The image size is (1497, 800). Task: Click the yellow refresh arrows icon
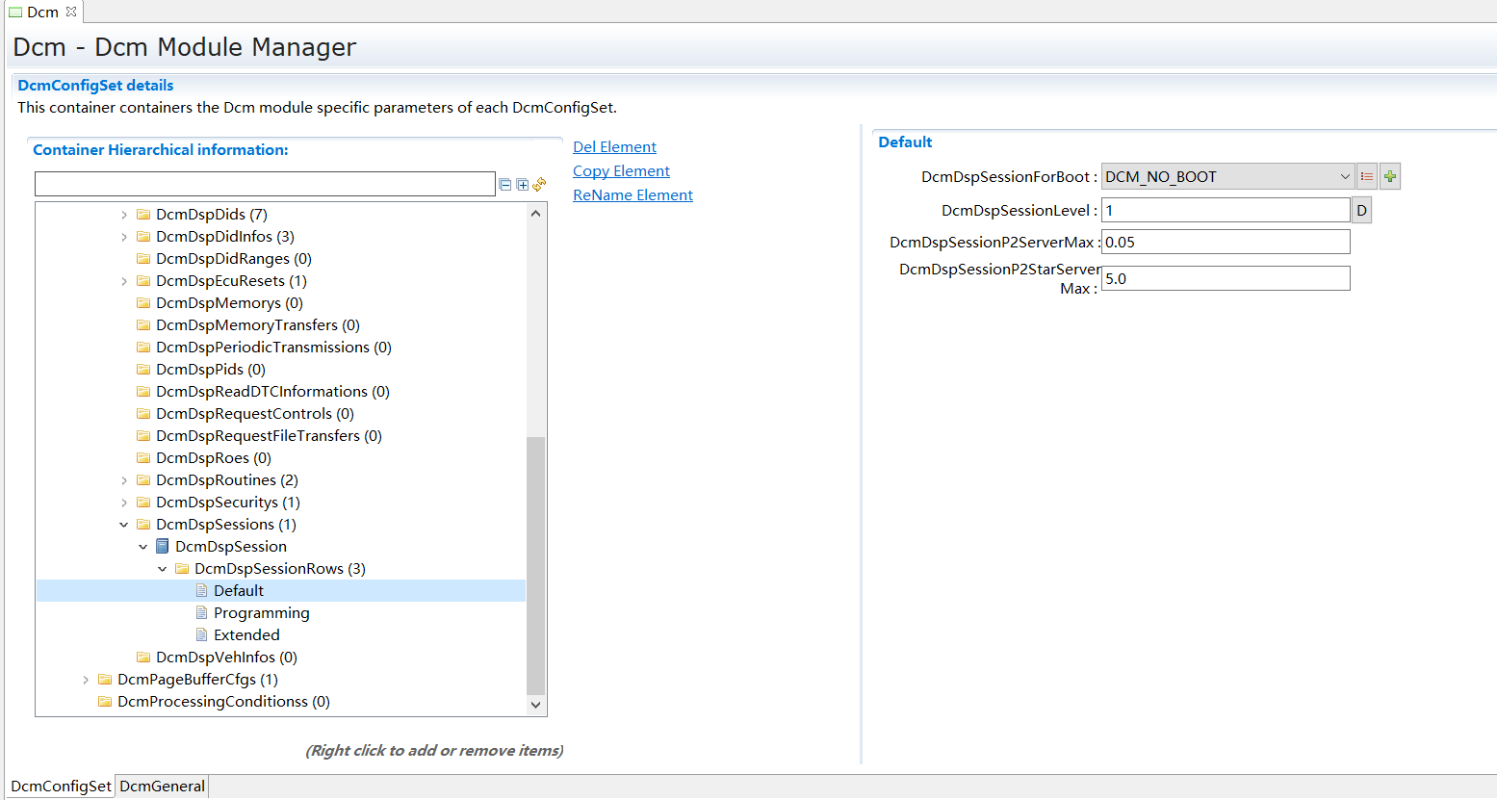click(x=539, y=184)
